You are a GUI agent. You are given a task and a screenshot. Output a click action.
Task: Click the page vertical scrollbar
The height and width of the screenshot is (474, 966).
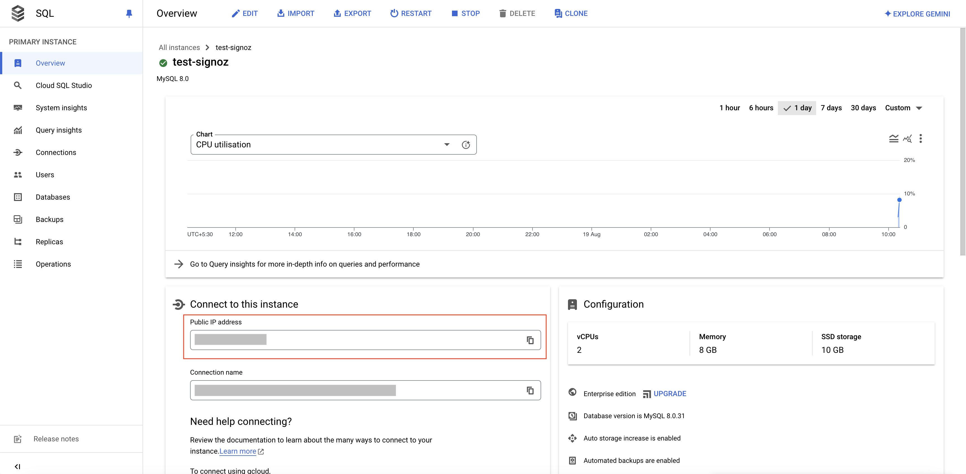click(x=963, y=141)
